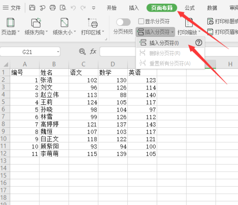238x205 pixels.
Task: Click the Print icon in quick toolbar
Action: (x=53, y=7)
